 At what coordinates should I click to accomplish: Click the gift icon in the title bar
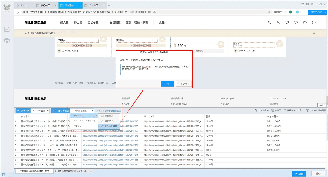tap(303, 4)
